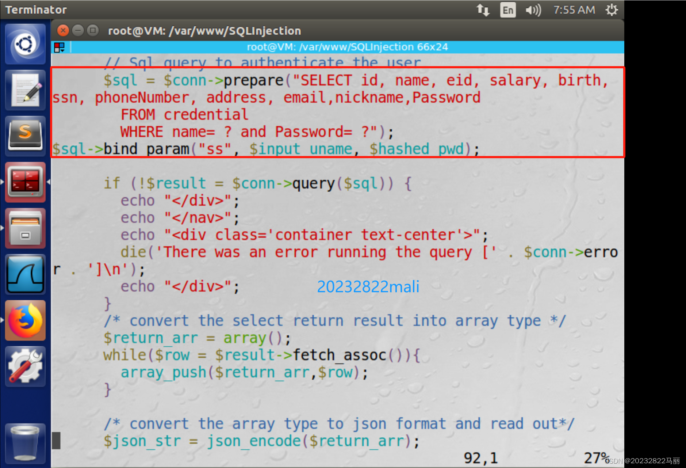The image size is (686, 468).
Task: Open the Ubuntu Dash search launcher
Action: tap(25, 44)
